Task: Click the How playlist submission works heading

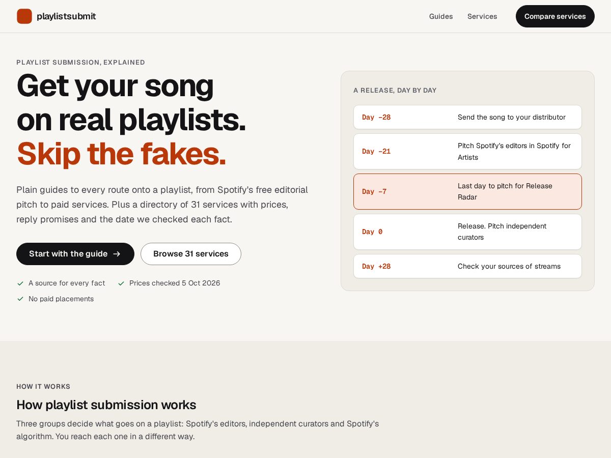Action: 106,405
